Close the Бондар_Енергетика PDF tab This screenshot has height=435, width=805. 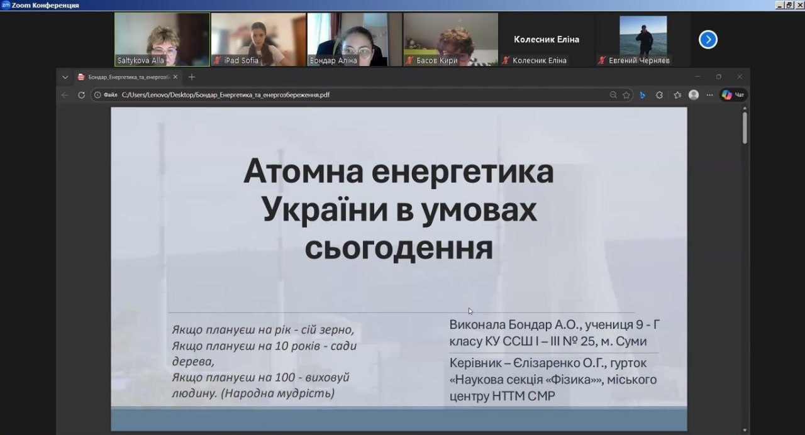coord(175,77)
